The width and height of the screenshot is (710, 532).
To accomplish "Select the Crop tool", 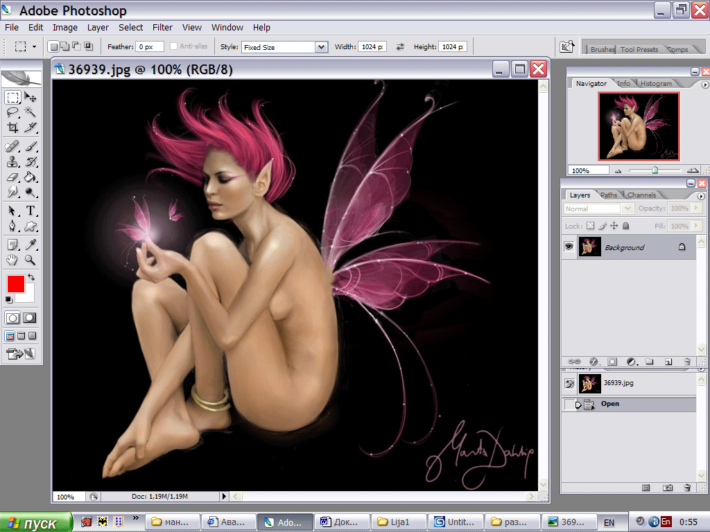I will pos(12,127).
